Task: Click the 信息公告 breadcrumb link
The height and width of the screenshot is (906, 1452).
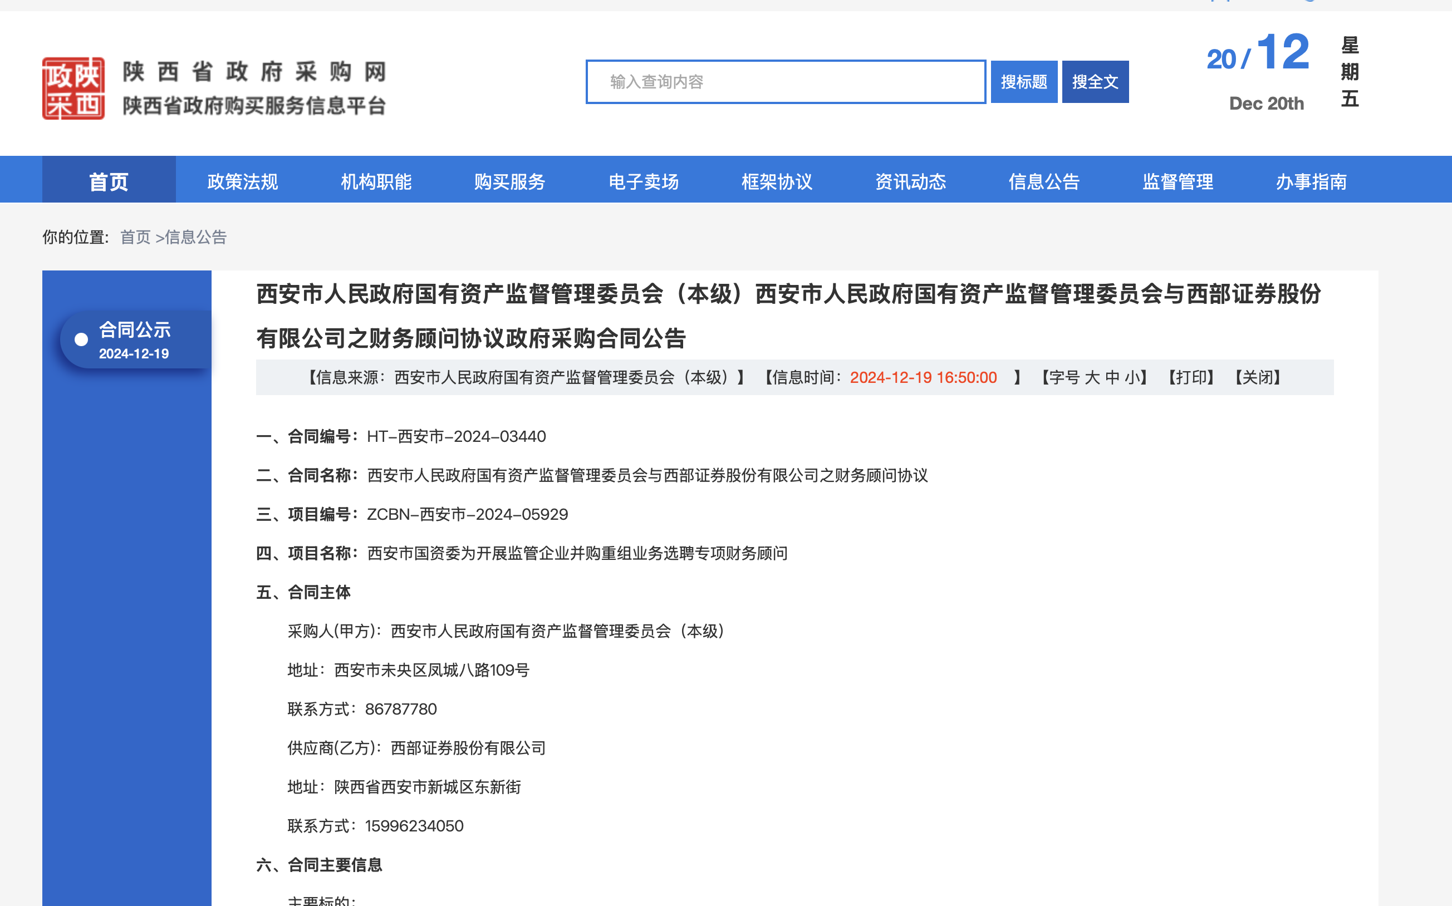Action: [196, 237]
